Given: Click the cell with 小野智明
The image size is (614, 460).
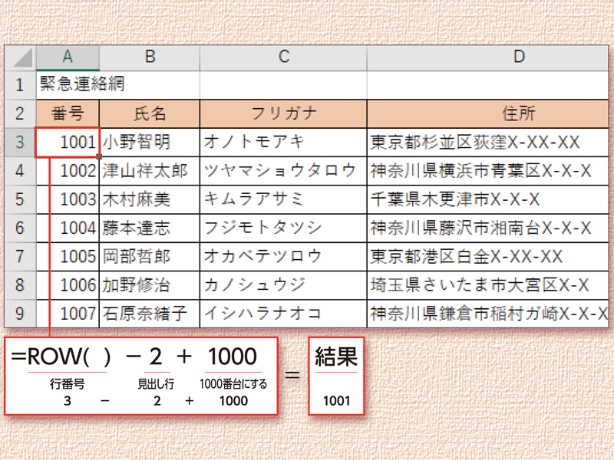Looking at the screenshot, I should 150,142.
